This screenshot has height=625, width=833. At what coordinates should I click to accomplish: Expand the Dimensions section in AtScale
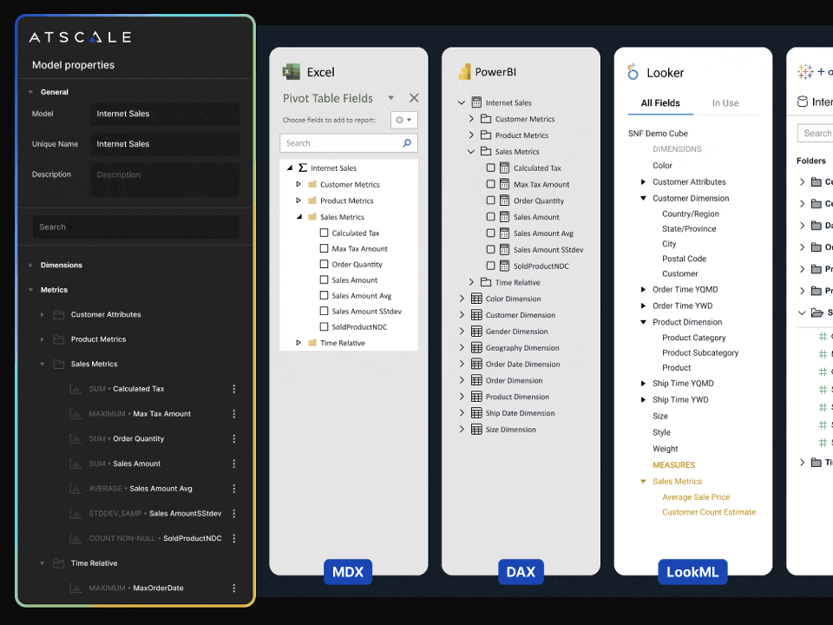pyautogui.click(x=31, y=266)
